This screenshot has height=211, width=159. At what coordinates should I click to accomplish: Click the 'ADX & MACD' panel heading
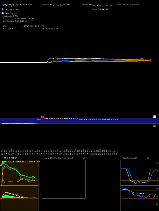pyautogui.click(x=10, y=158)
